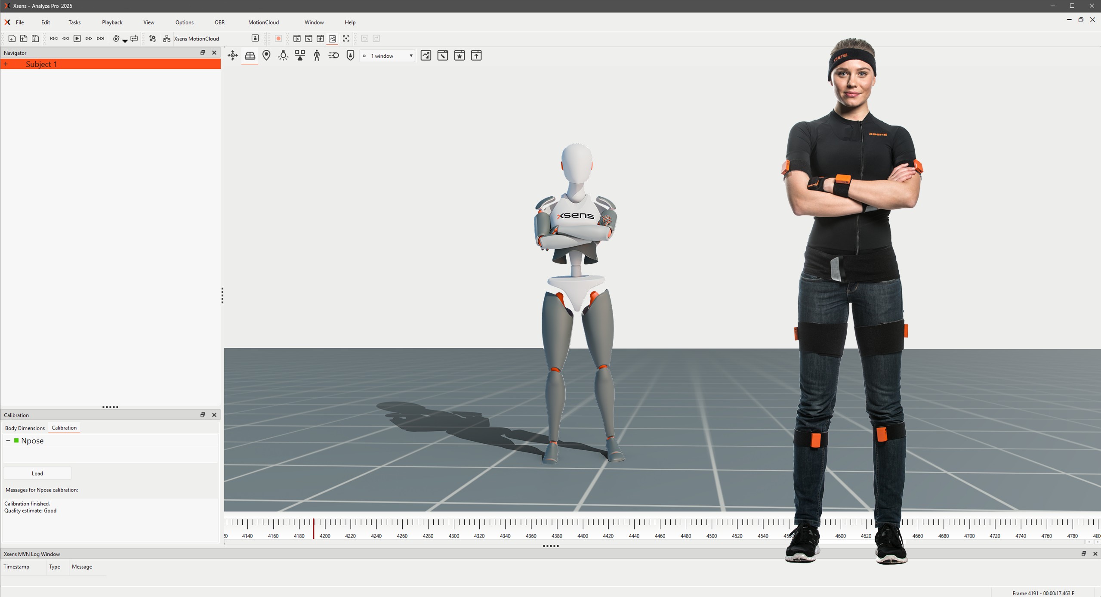Viewport: 1101px width, 597px height.
Task: Float the Calibration panel
Action: click(x=203, y=415)
